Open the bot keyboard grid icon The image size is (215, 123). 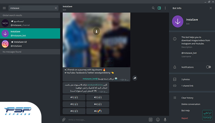[x=150, y=120]
